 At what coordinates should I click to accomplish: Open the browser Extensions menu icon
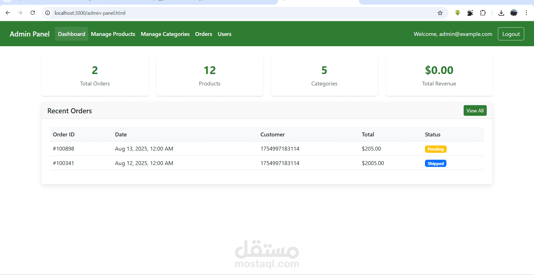click(483, 13)
